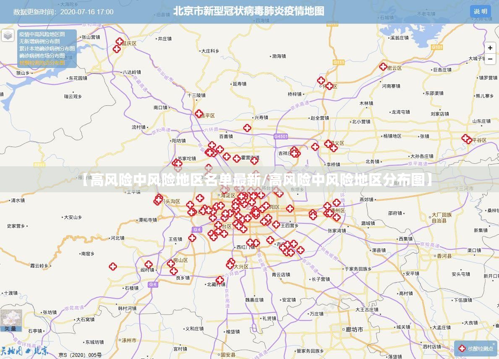
Task: Click the 京S（2020）005号 map license text
Action: tap(80, 355)
